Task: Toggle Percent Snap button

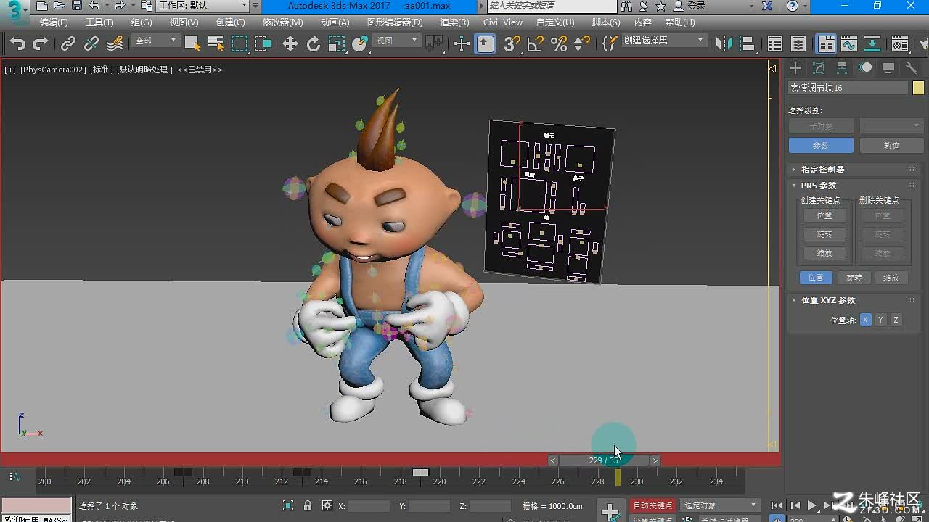Action: tap(559, 44)
